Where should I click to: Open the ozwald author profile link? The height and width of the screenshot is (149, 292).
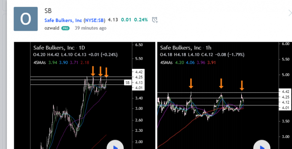point(51,28)
